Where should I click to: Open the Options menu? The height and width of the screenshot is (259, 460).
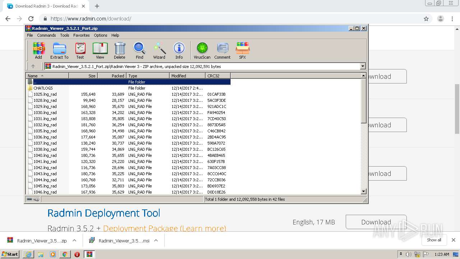pos(101,35)
